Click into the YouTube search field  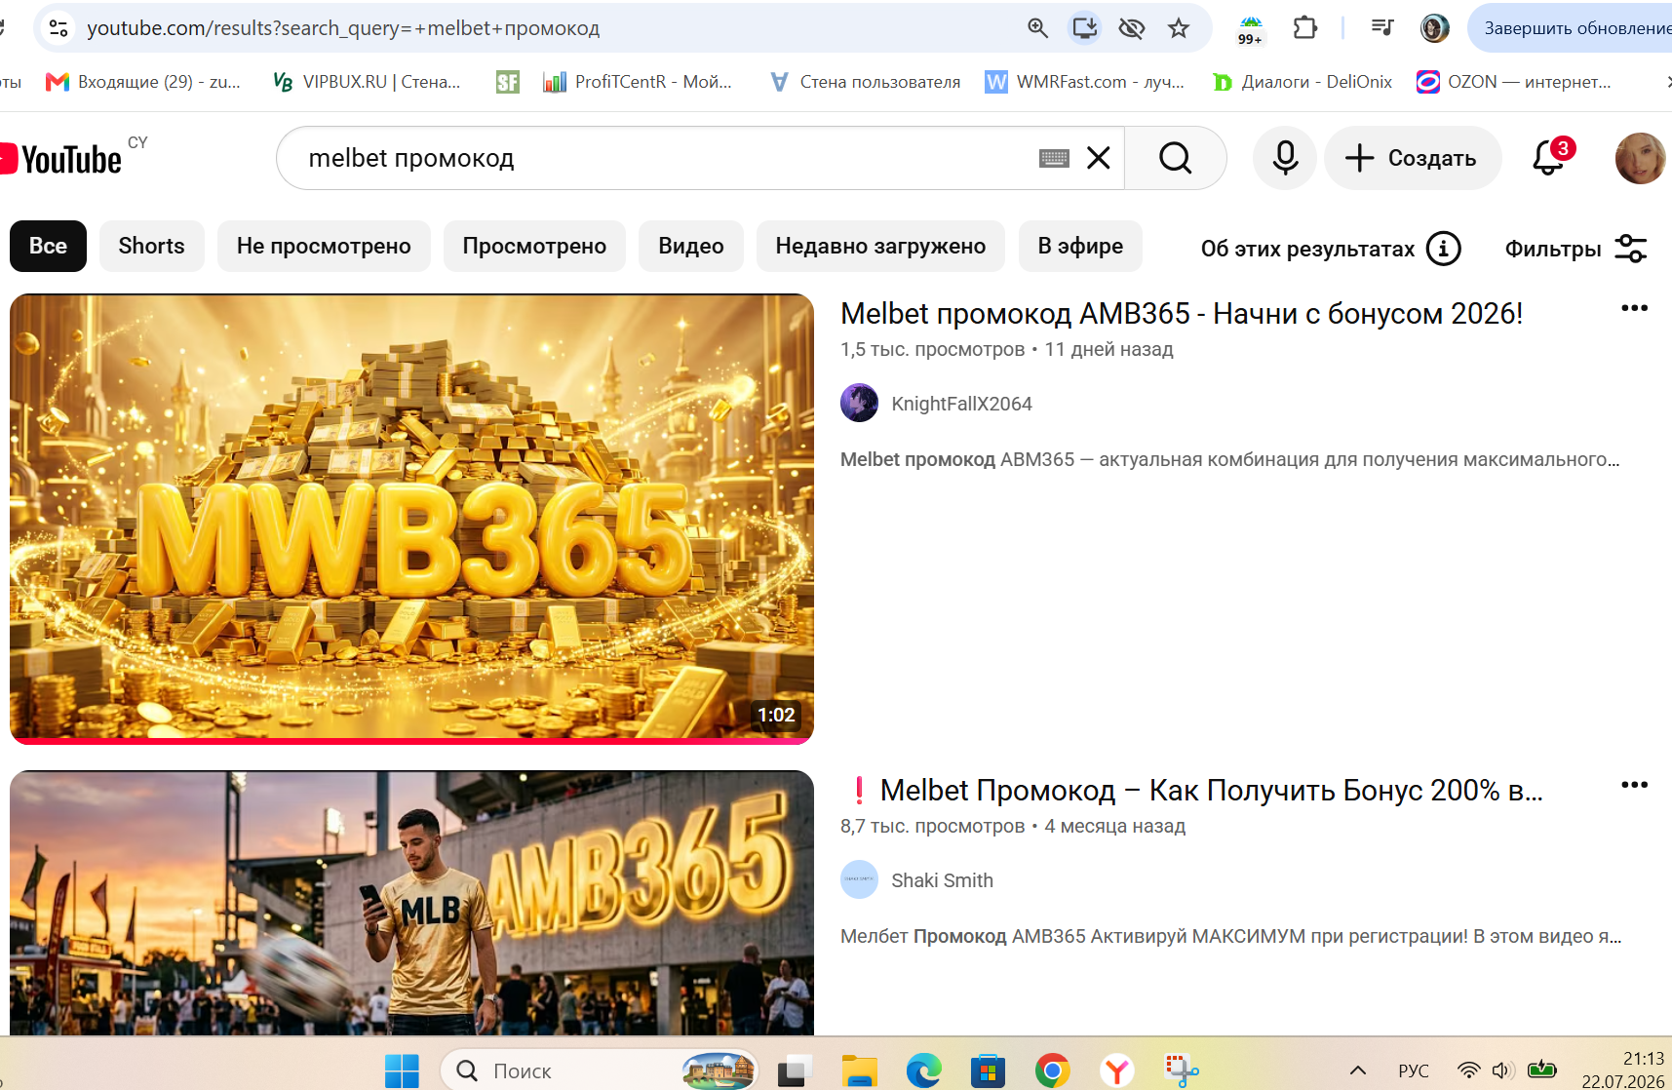click(663, 158)
